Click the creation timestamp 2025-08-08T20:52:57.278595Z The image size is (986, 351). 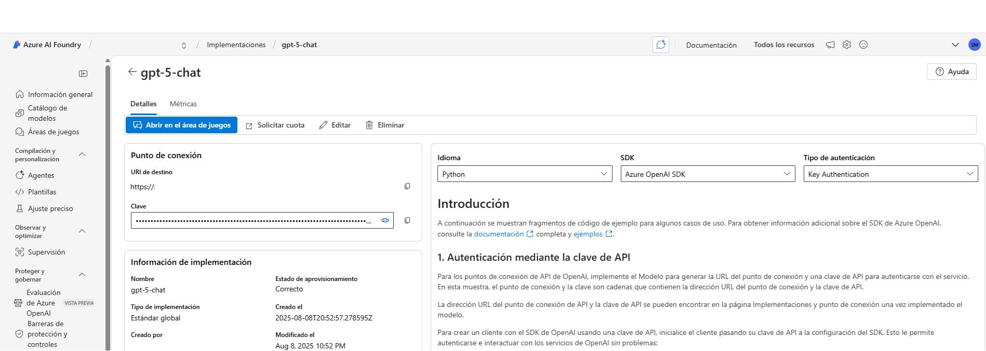pos(324,318)
